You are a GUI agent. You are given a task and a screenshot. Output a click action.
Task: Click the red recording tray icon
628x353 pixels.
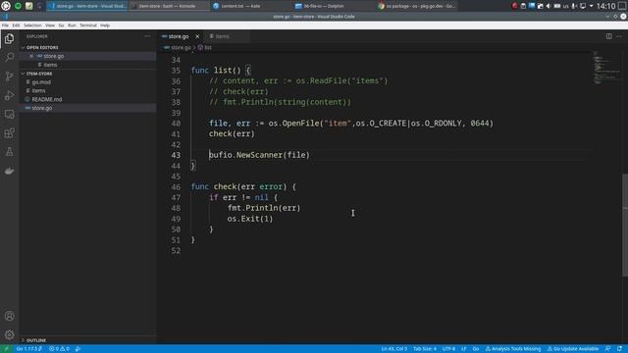514,6
